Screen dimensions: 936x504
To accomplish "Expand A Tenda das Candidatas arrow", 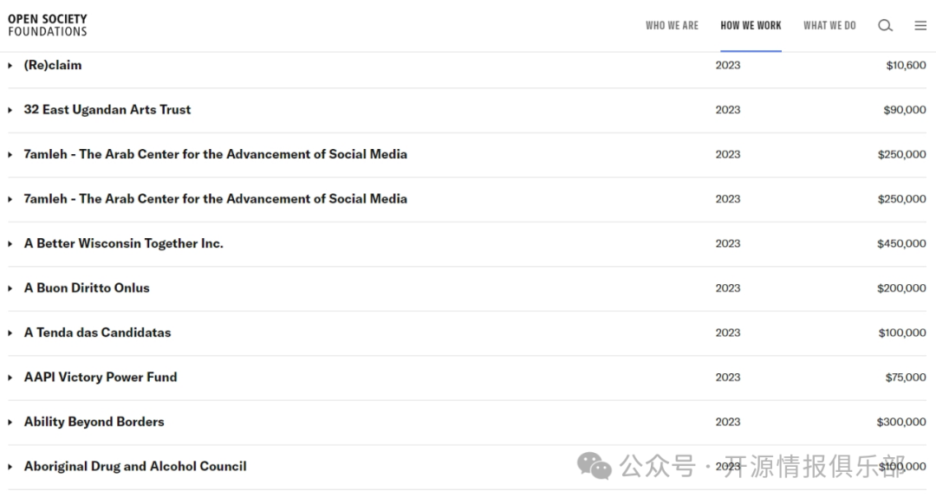I will pyautogui.click(x=10, y=333).
